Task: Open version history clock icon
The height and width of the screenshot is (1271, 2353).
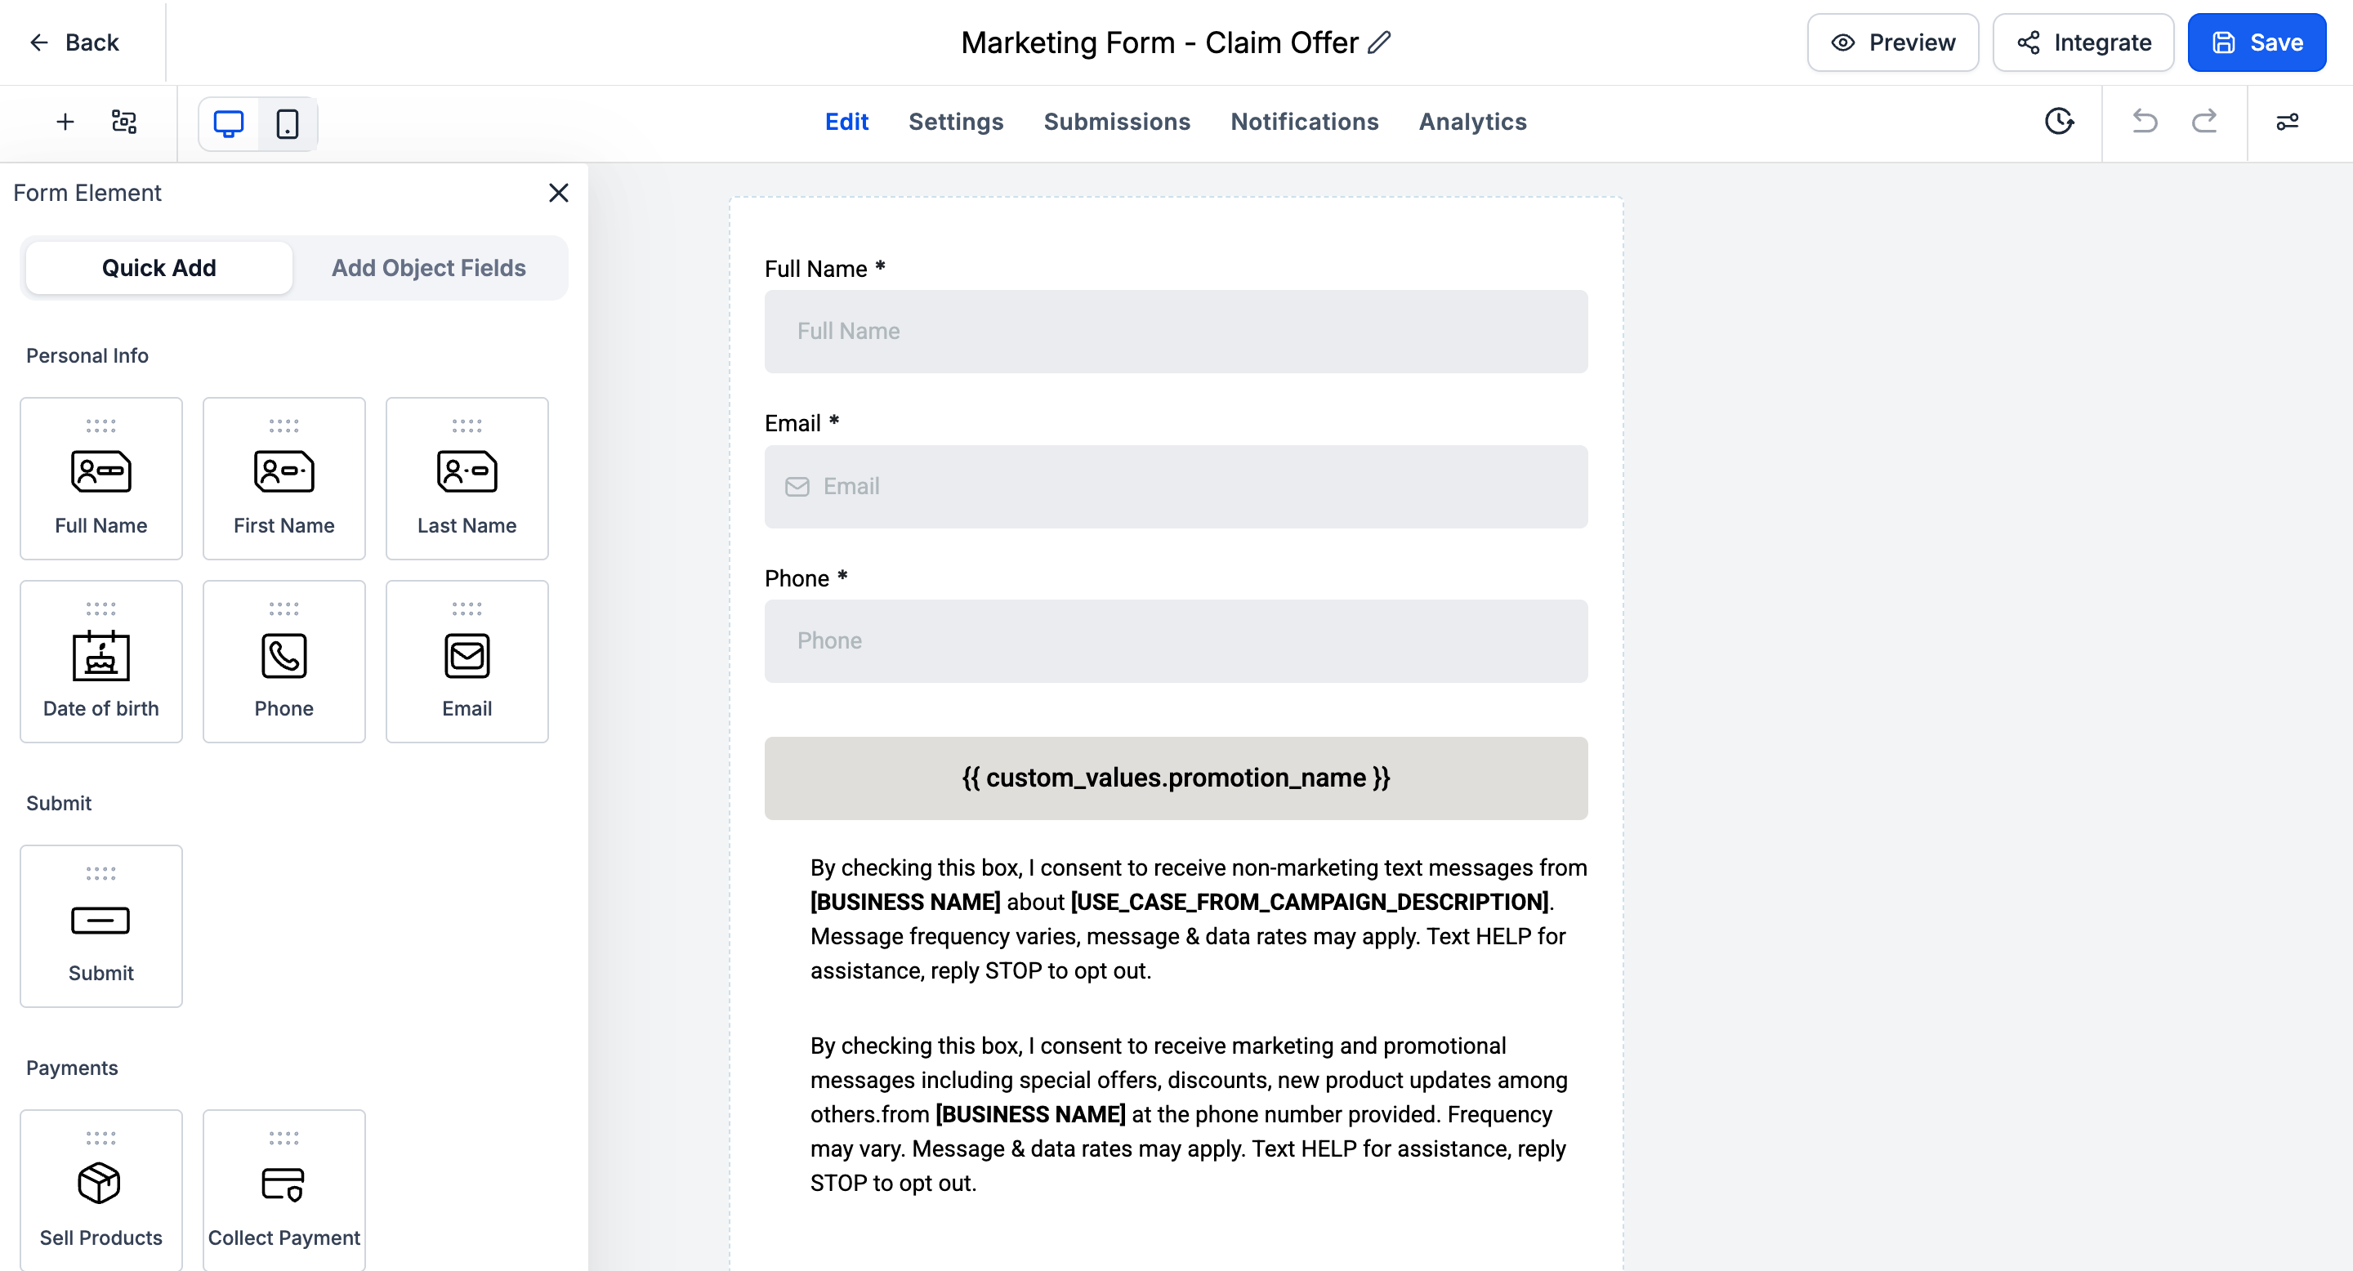Action: [x=2059, y=122]
